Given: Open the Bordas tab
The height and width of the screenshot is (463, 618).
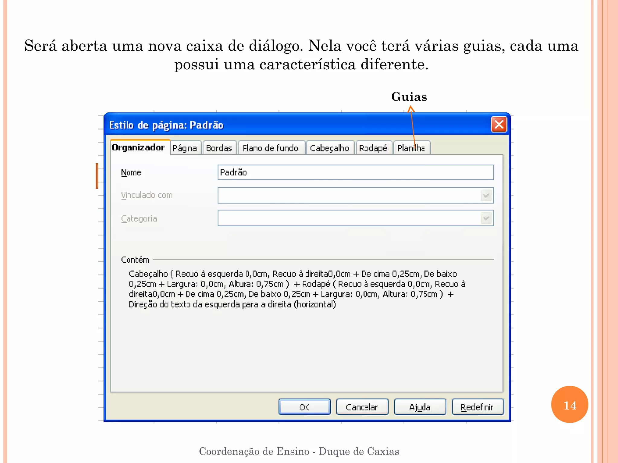Looking at the screenshot, I should 219,148.
